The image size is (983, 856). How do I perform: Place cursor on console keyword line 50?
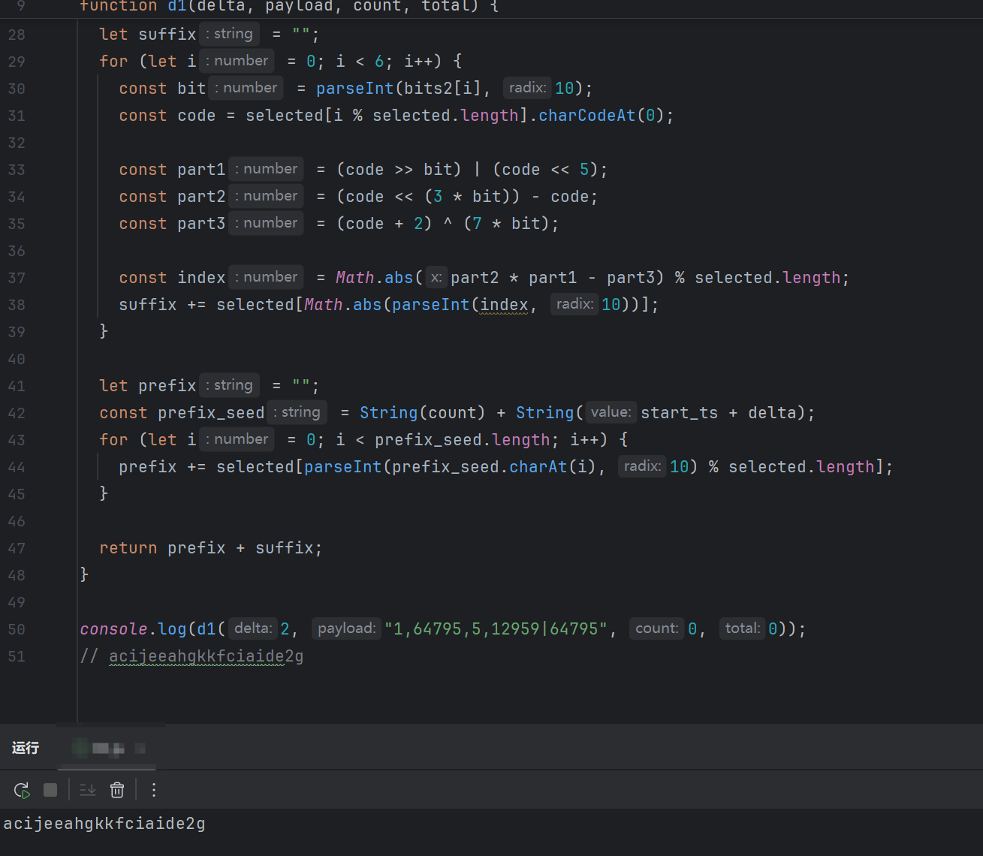tap(113, 629)
